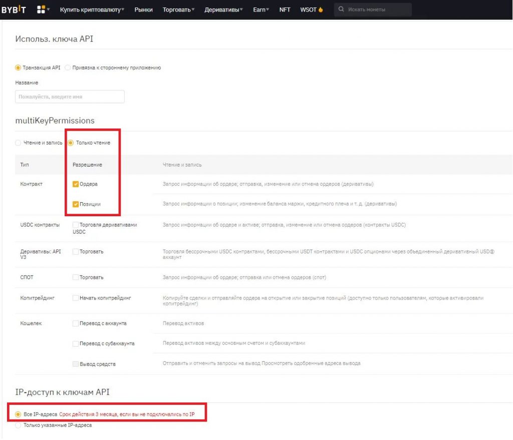
Task: Go to the Рынки menu item
Action: tap(144, 10)
